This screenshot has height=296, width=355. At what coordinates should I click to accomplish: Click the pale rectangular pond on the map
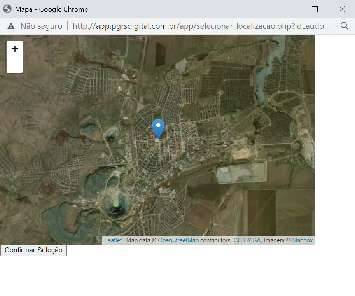[x=241, y=173]
